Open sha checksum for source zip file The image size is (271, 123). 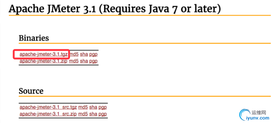pyautogui.click(x=93, y=114)
